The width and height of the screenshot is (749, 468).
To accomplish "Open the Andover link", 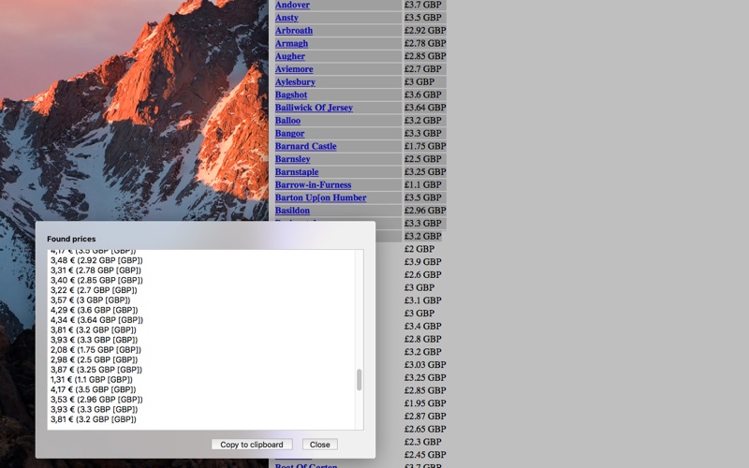I will pos(292,5).
